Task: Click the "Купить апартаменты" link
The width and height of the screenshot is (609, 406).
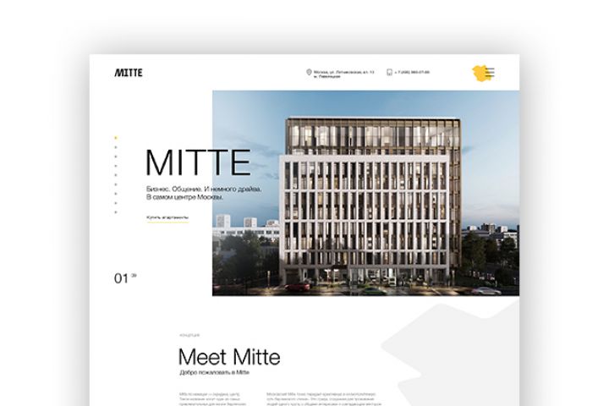Action: point(167,218)
